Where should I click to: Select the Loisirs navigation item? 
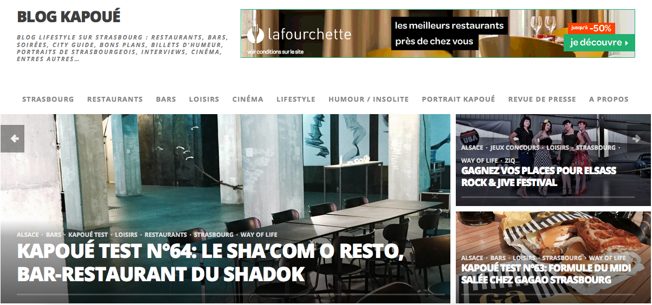click(204, 99)
